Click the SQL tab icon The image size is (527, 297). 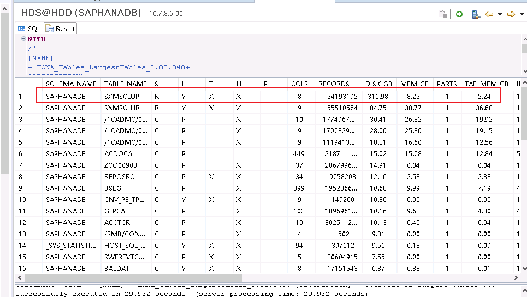21,28
